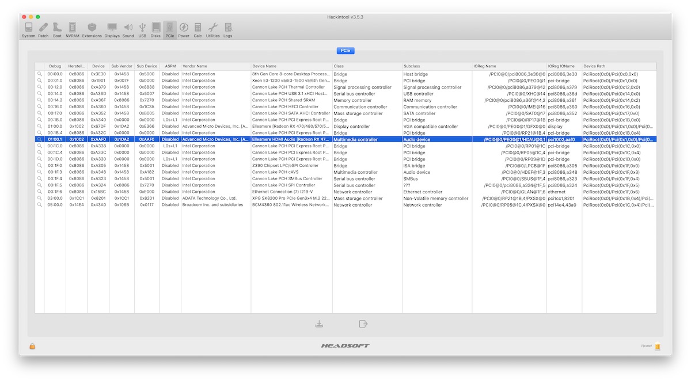Open the Power section
This screenshot has height=381, width=691.
point(184,29)
